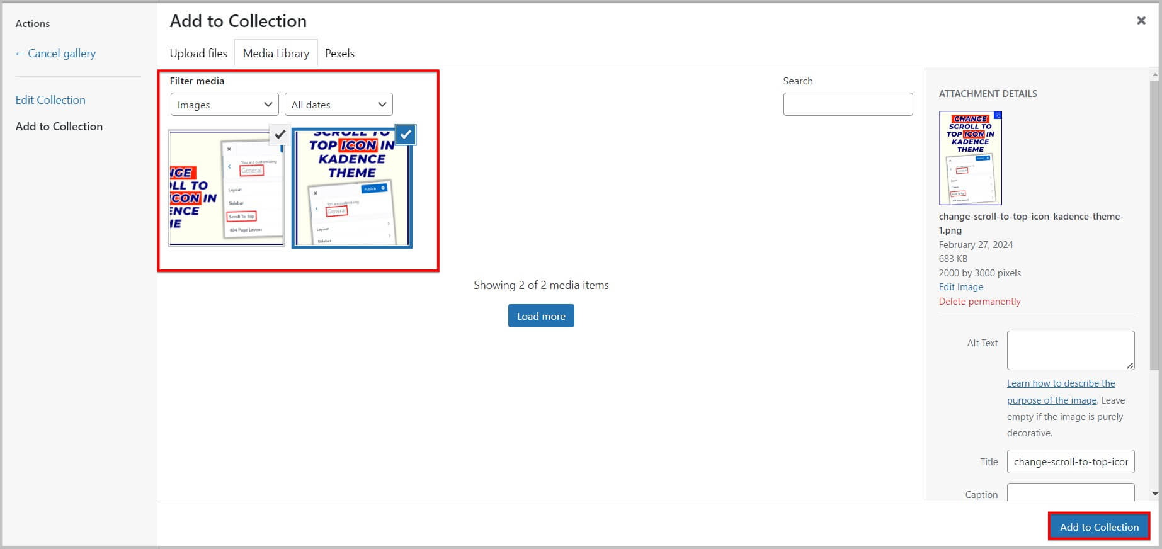Image resolution: width=1162 pixels, height=549 pixels.
Task: Focus the Search media input field
Action: point(848,105)
